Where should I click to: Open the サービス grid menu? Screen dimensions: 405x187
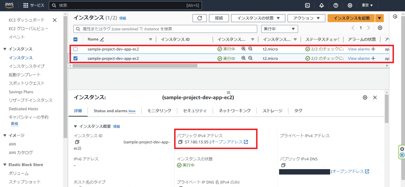34,5
